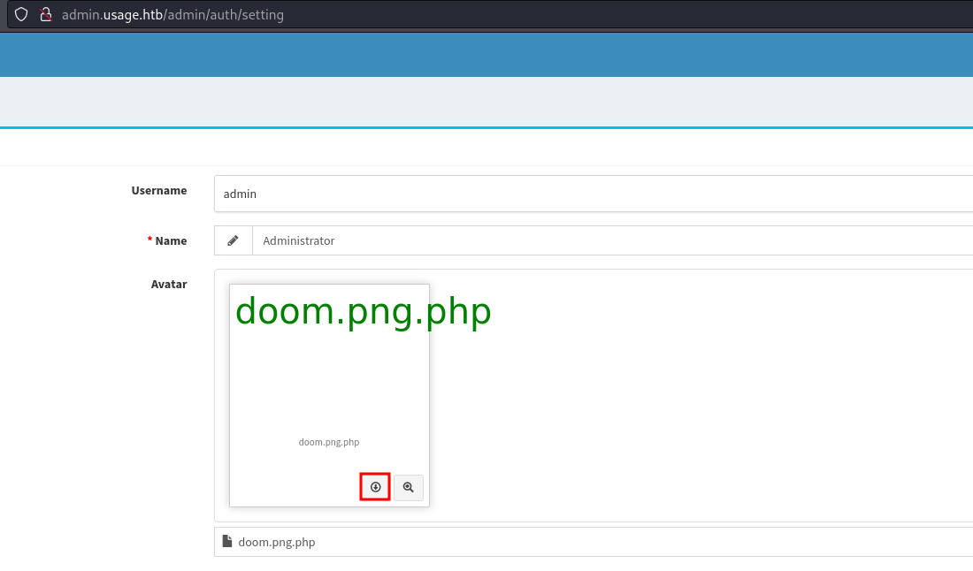Click the gray content header strip

click(486, 102)
